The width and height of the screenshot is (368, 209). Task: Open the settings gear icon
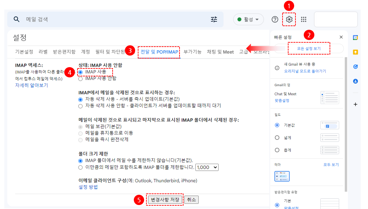pyautogui.click(x=289, y=20)
